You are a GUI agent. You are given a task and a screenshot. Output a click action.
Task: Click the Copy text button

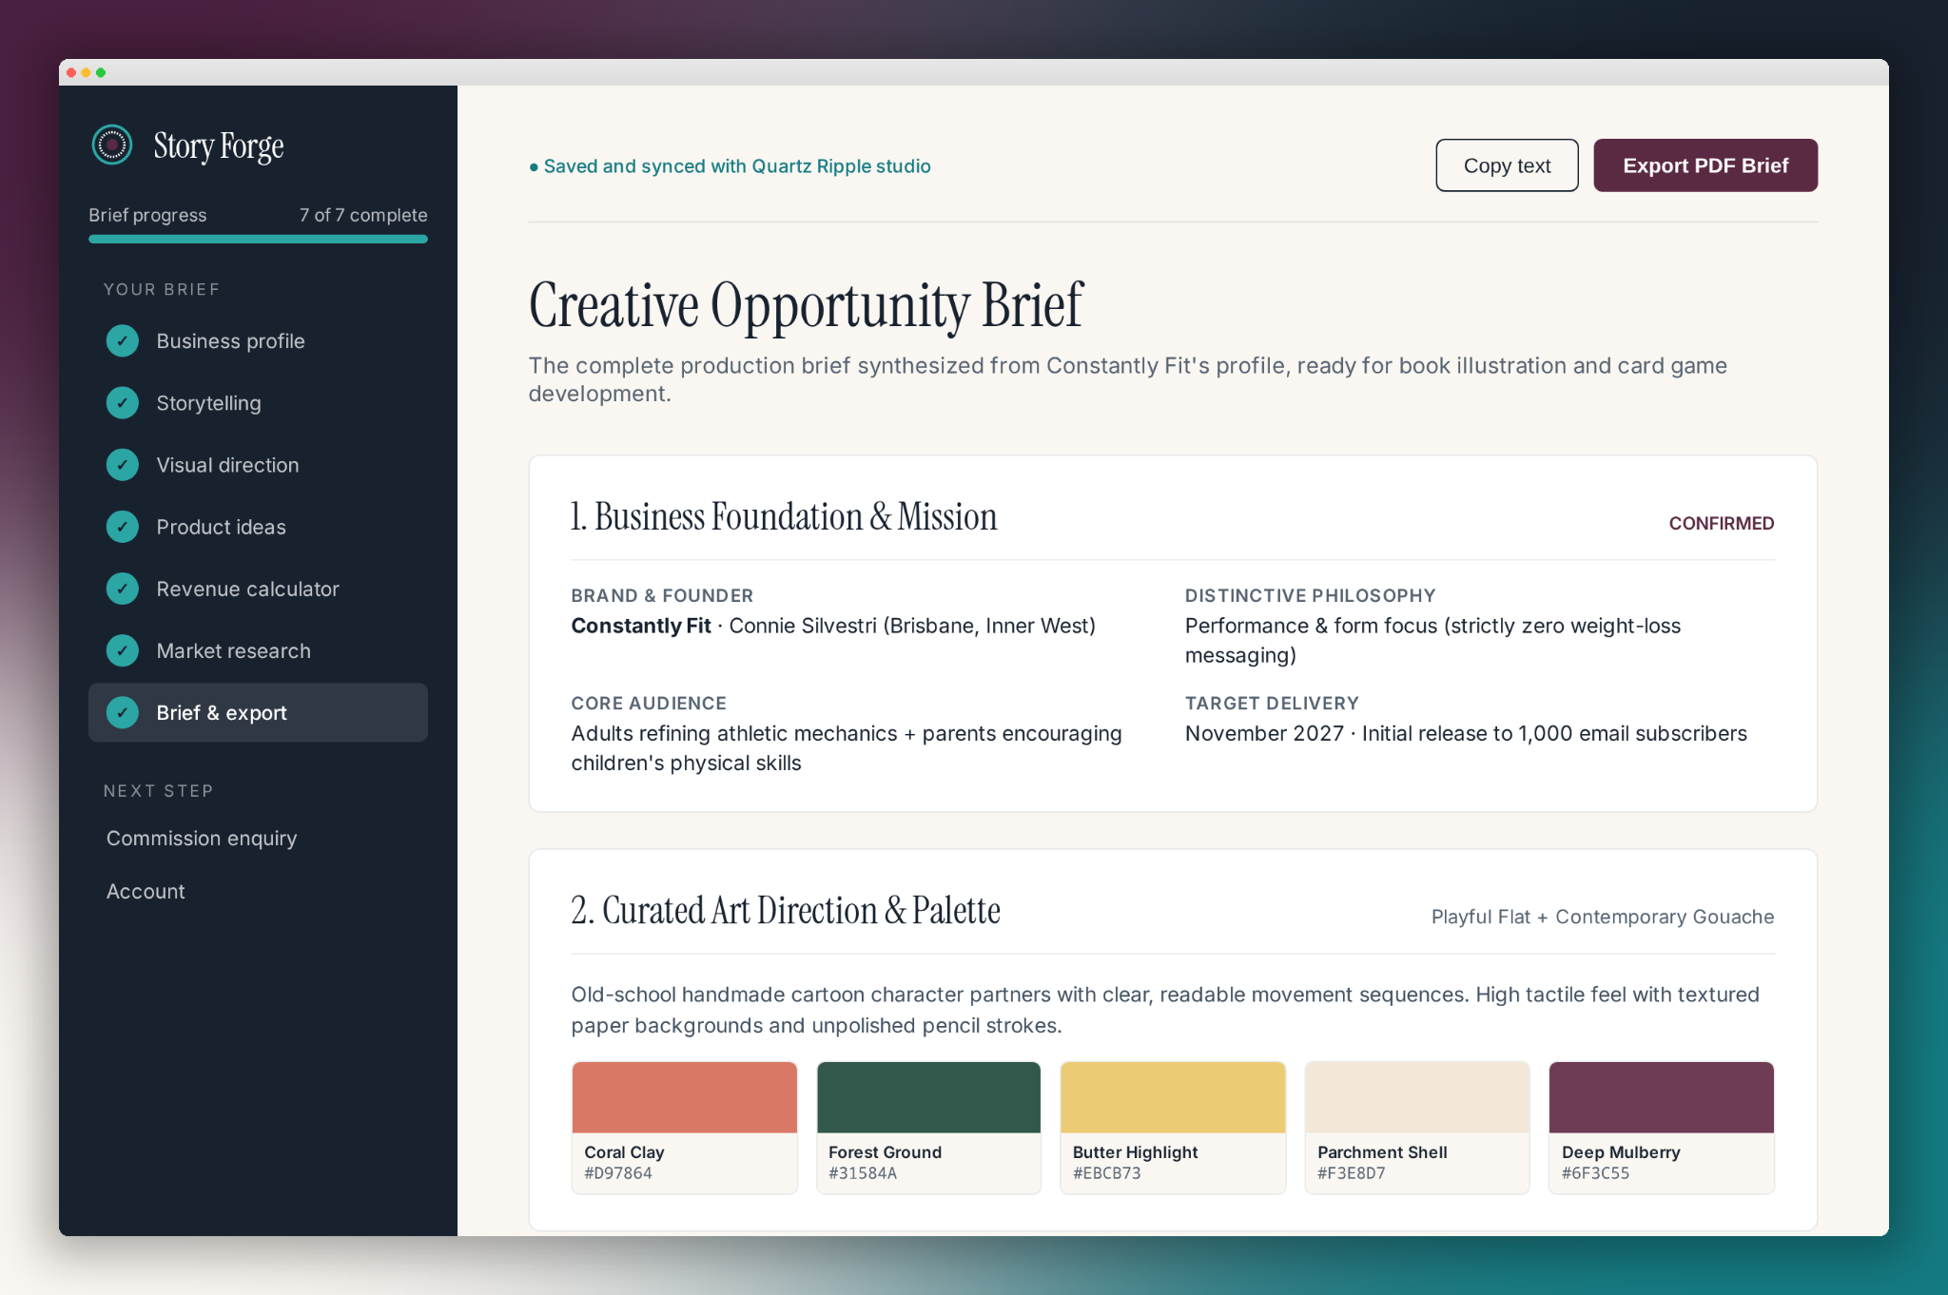click(x=1507, y=165)
